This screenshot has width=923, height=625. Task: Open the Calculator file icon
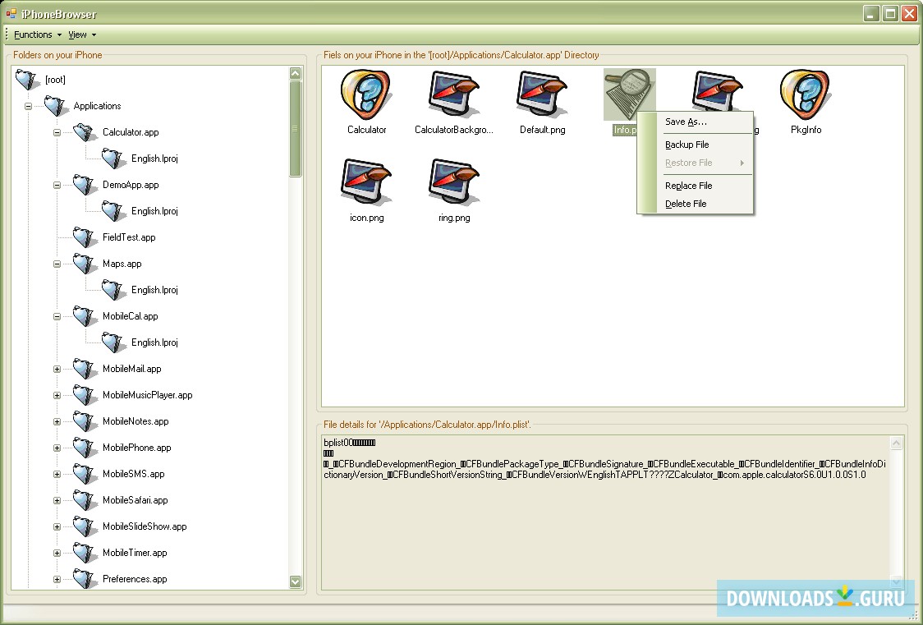point(365,94)
